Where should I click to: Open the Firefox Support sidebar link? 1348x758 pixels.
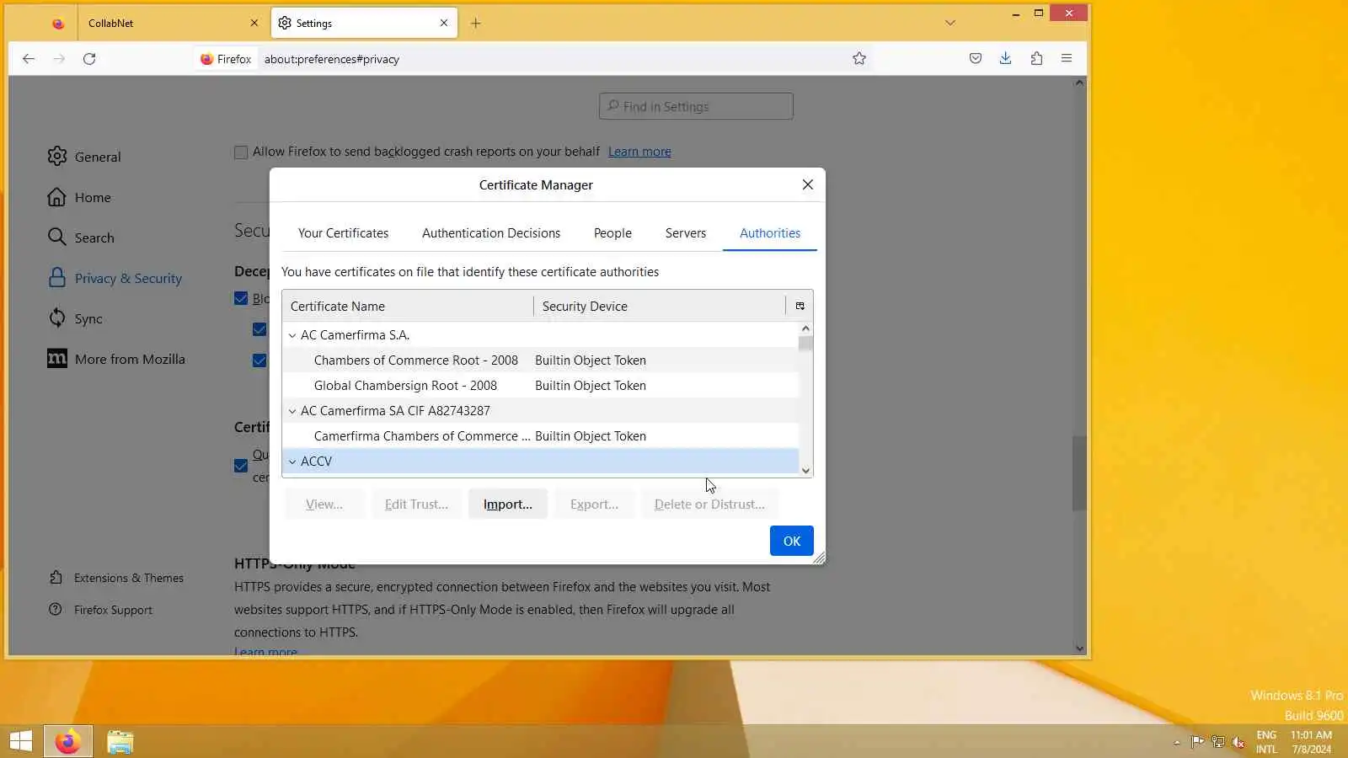pyautogui.click(x=101, y=610)
